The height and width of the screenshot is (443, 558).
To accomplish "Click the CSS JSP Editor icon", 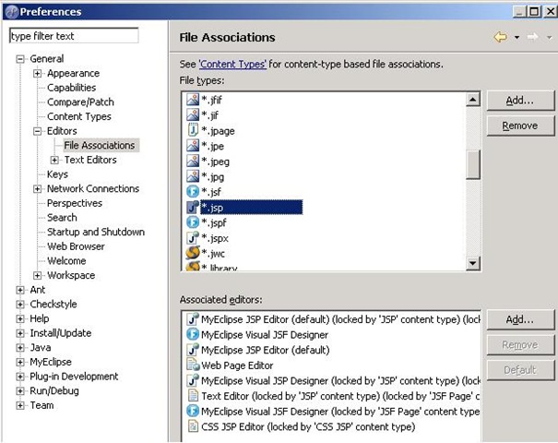I will click(193, 426).
